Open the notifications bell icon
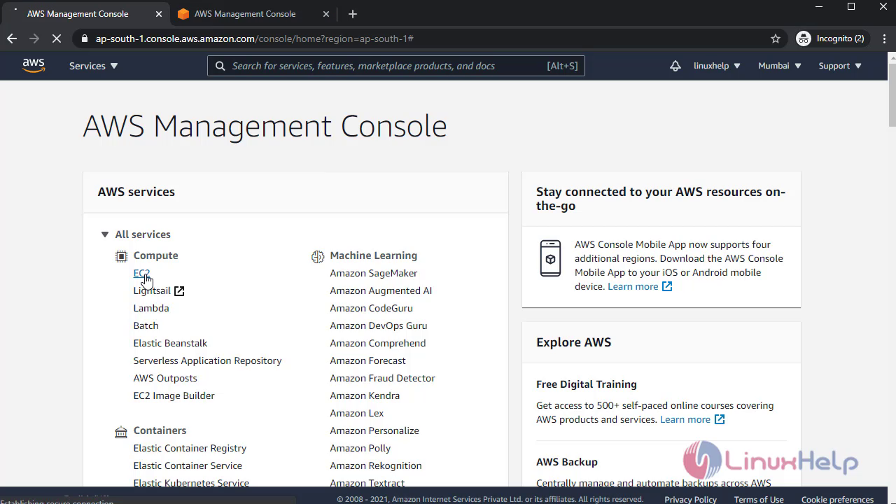Screen dimensions: 896x504 675,66
